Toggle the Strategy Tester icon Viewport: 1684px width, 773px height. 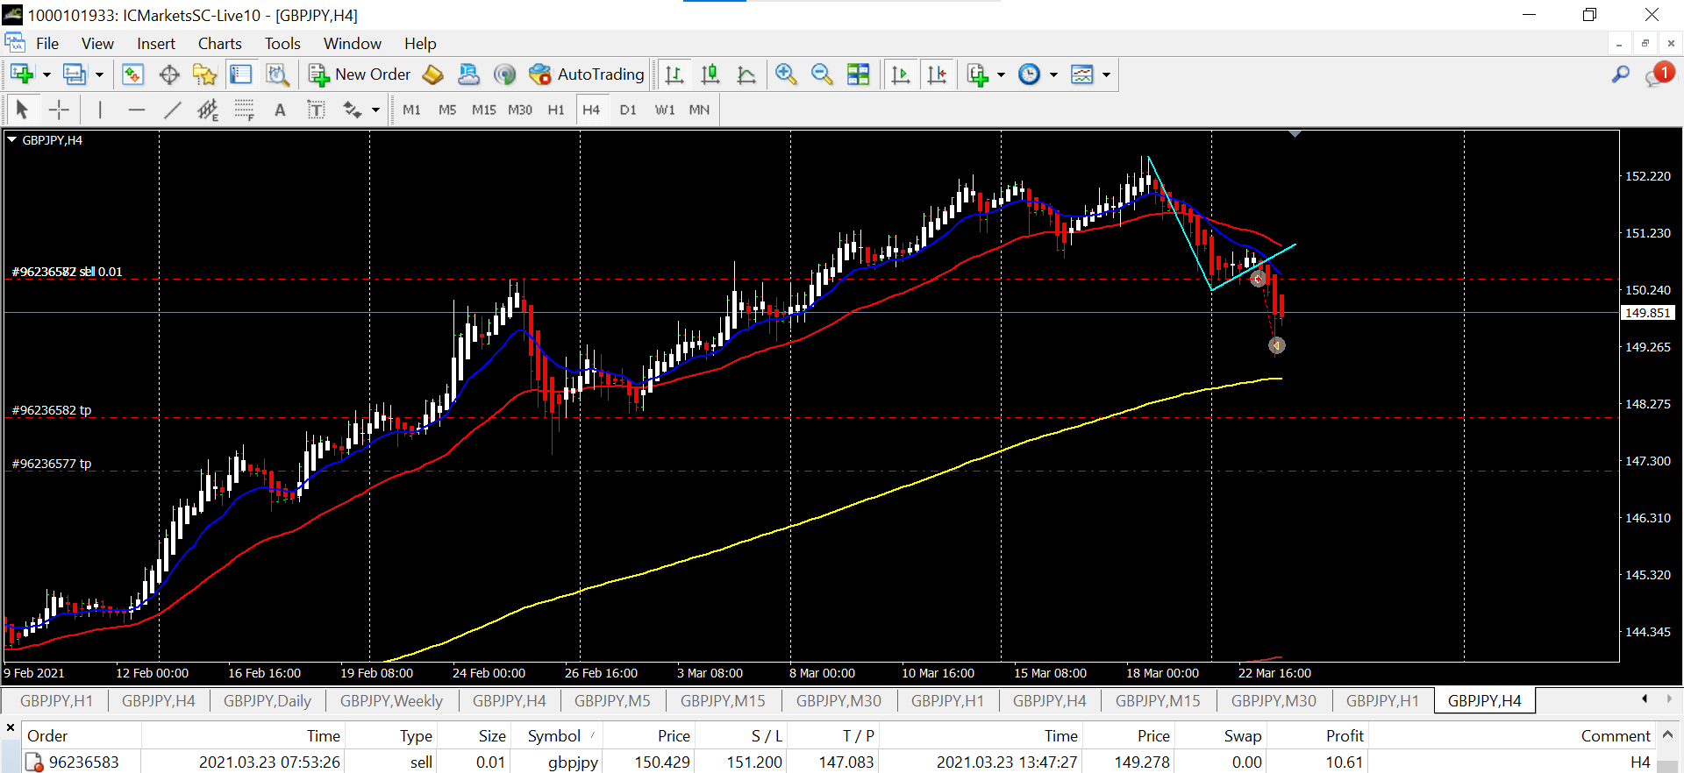click(278, 74)
